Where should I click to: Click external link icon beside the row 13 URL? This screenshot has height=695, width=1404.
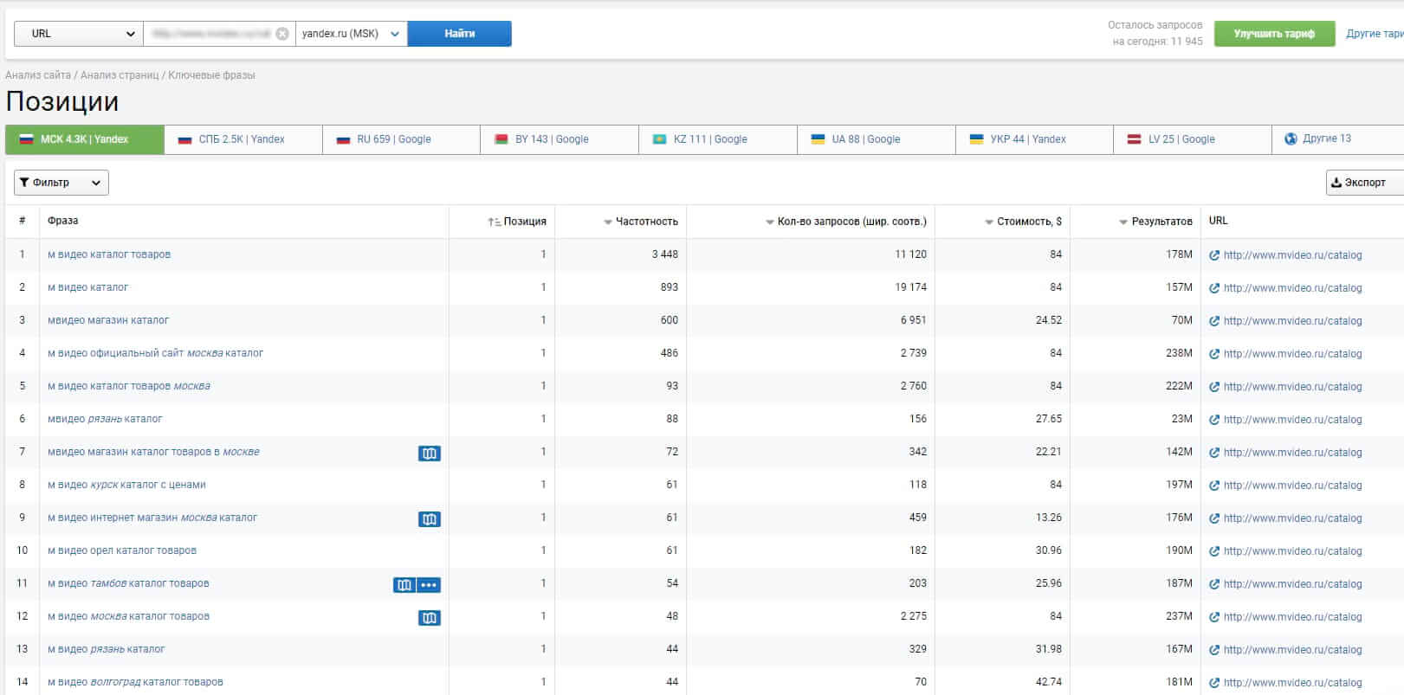pos(1214,650)
